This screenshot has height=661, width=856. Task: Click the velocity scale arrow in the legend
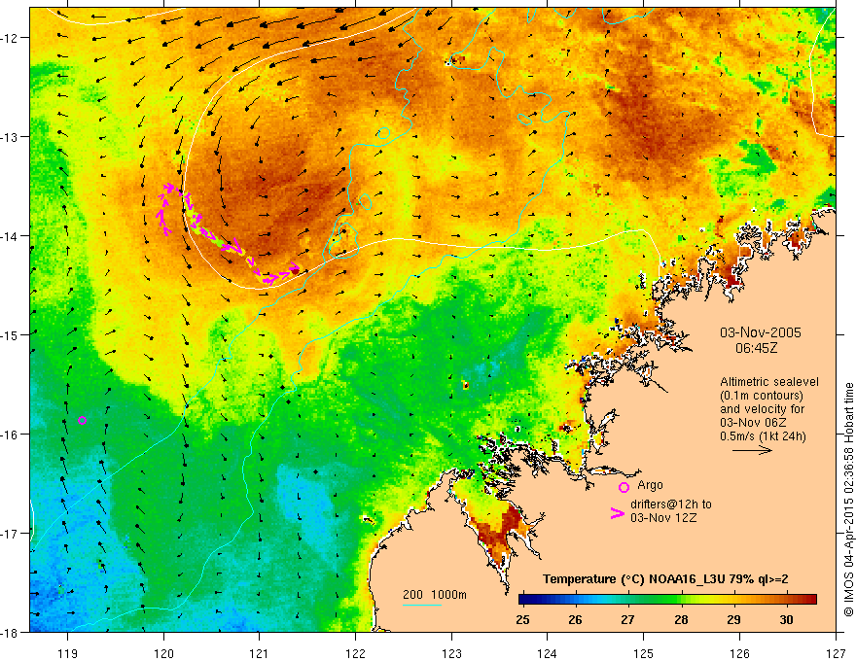(752, 450)
